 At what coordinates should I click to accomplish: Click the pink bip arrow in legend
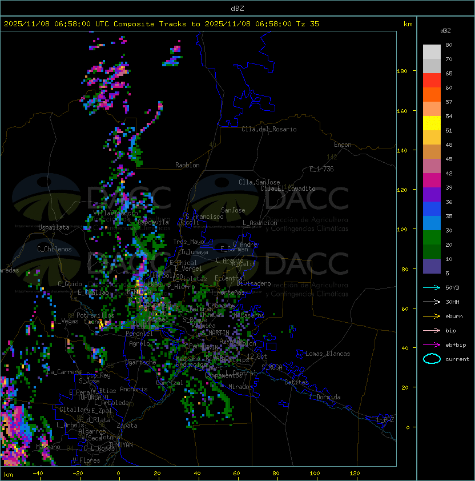(x=432, y=331)
